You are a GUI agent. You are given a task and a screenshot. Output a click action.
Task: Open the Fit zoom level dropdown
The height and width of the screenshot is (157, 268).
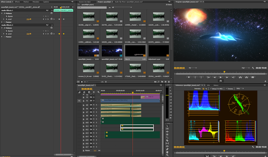[193, 68]
